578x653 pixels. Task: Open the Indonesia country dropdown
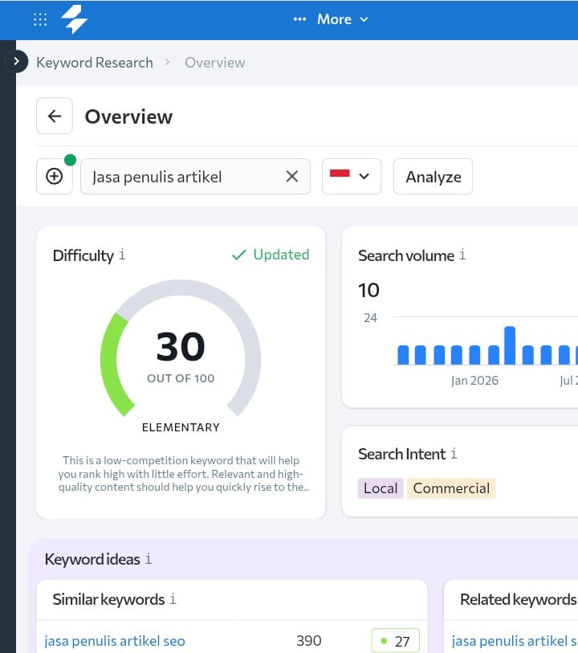[352, 176]
